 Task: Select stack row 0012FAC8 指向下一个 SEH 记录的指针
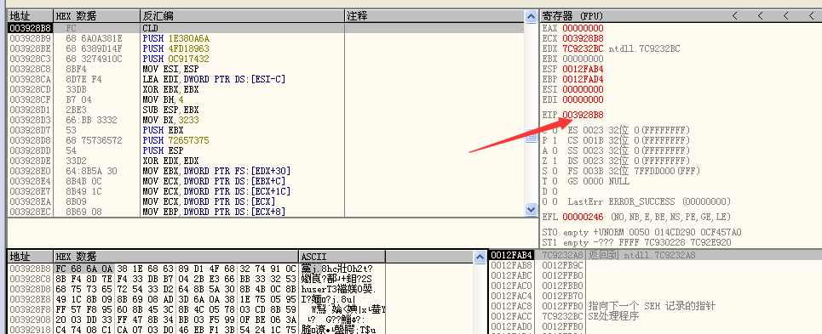point(655,306)
